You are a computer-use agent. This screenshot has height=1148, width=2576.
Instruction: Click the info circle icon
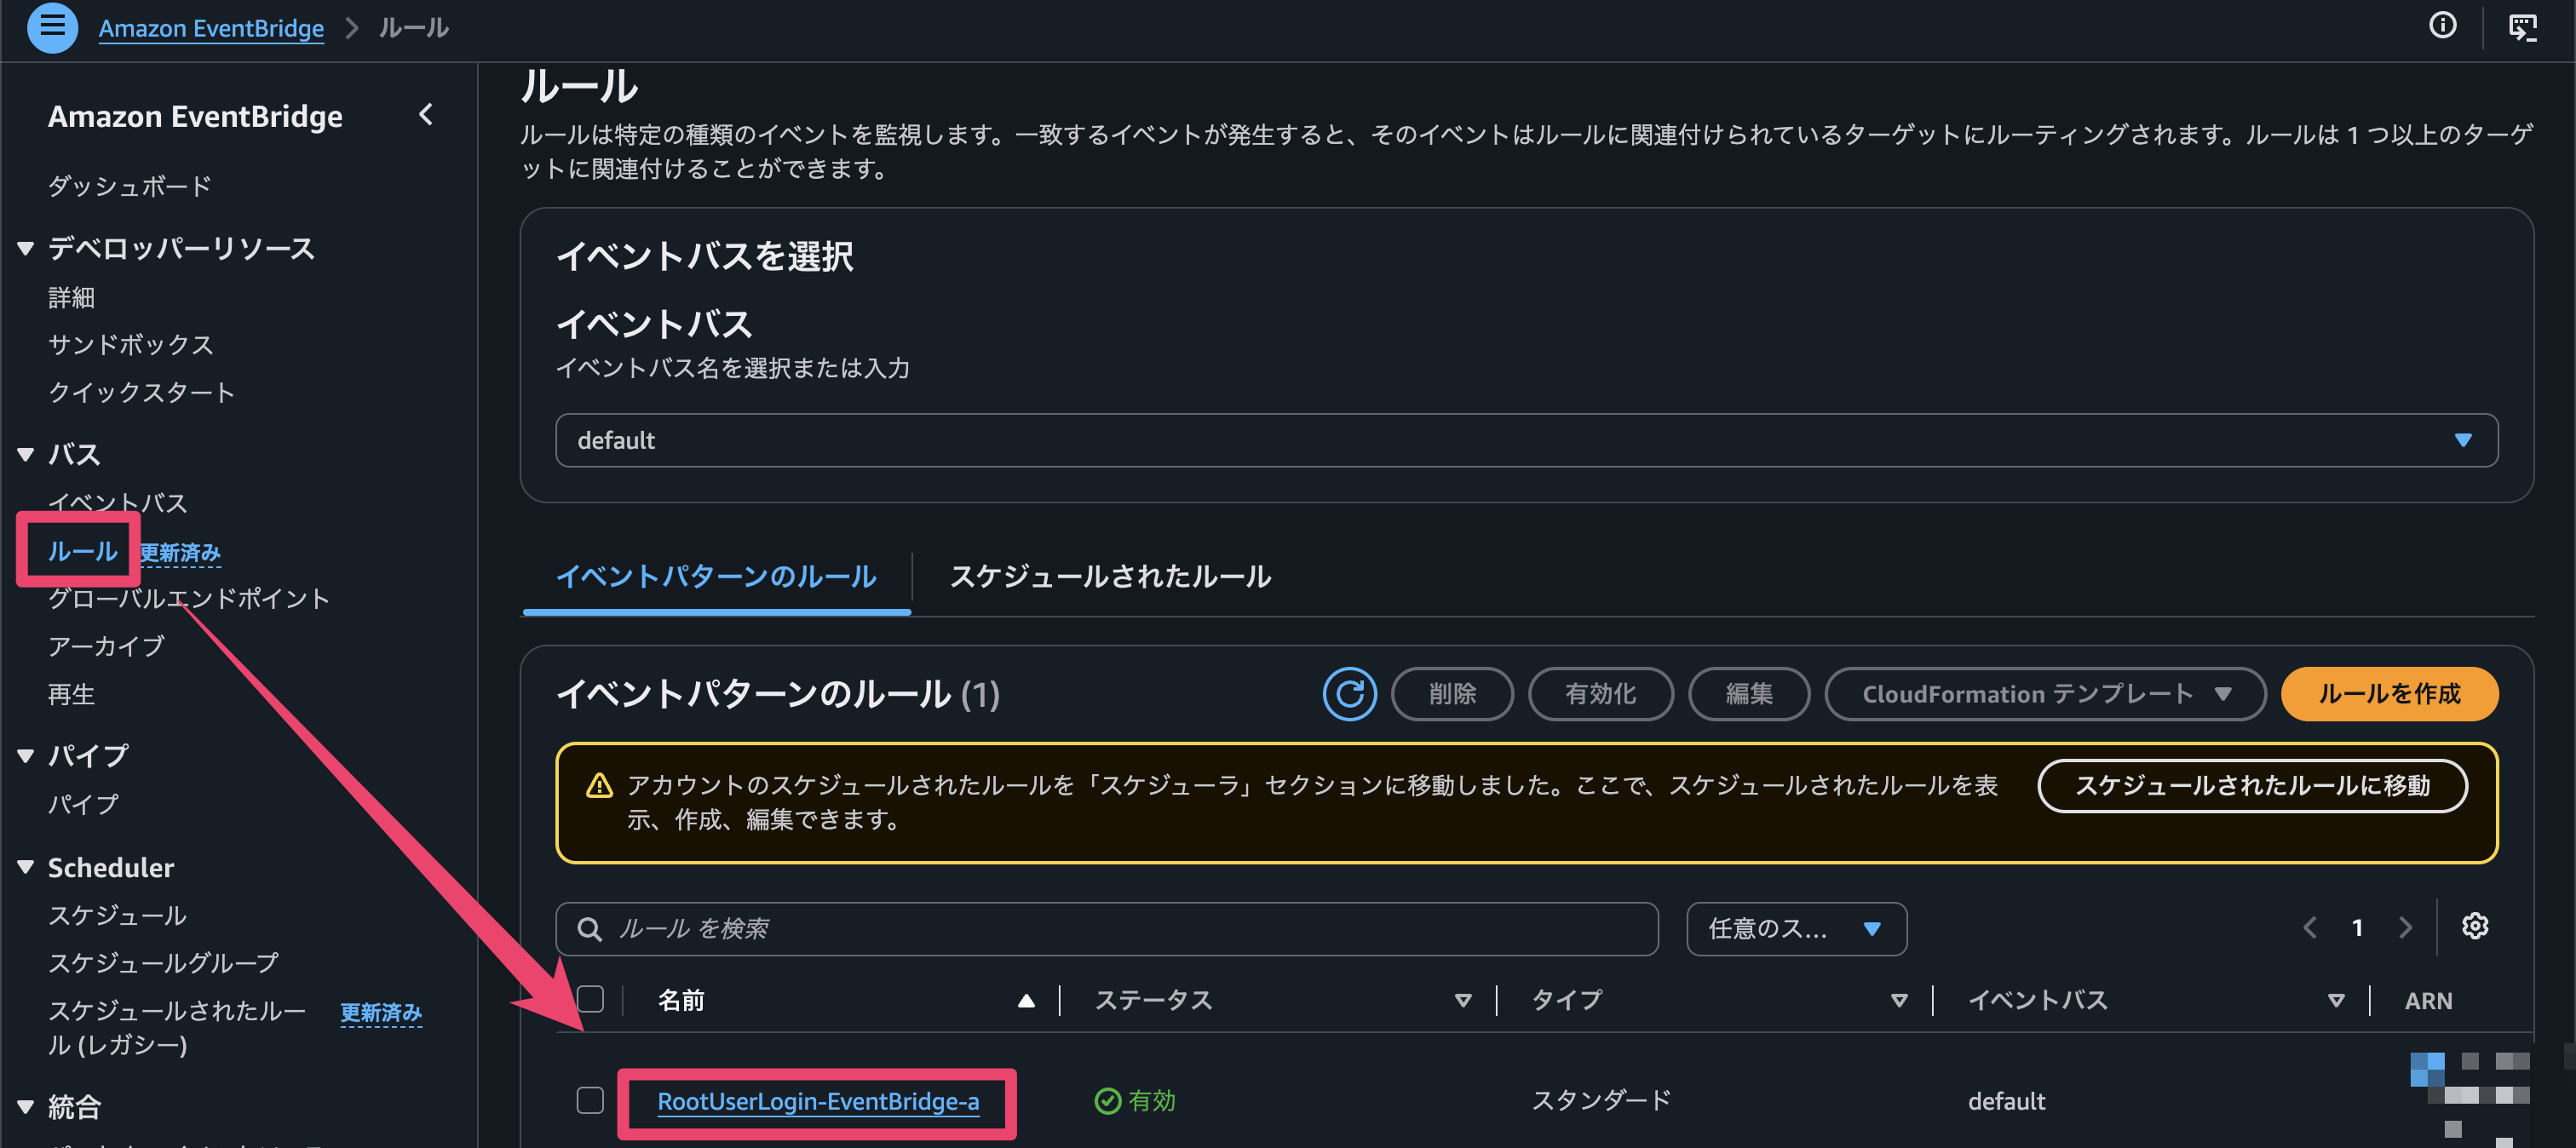2442,26
